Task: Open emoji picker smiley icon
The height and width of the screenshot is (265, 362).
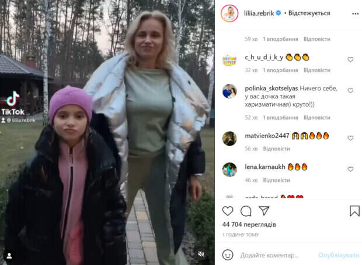Action: coord(228,255)
